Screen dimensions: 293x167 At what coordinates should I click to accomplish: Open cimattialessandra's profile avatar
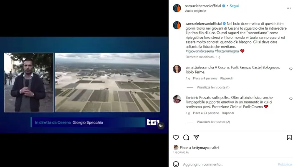coord(177,69)
